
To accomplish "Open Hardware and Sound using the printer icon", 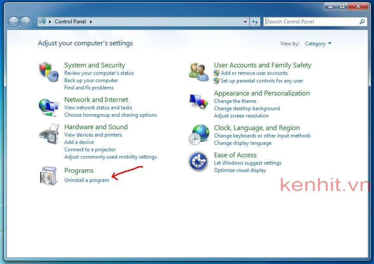I will [49, 134].
